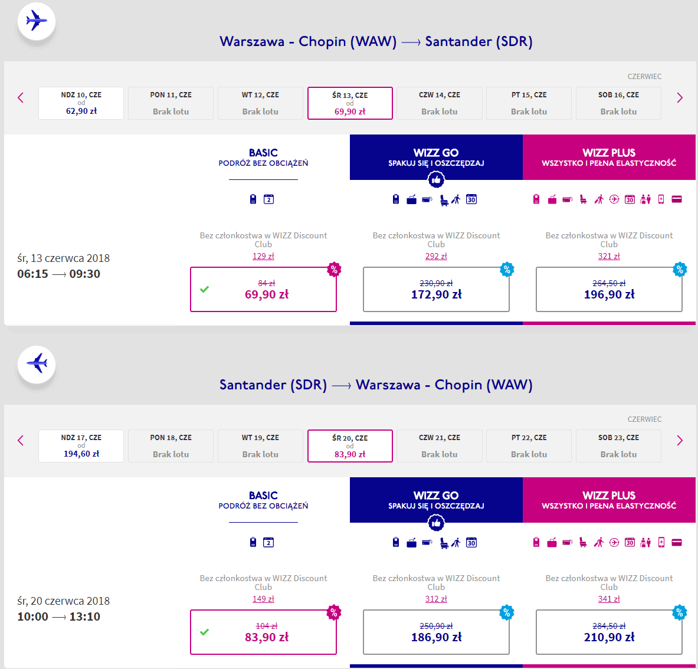Click calendar icon under outbound BASIC column
Image resolution: width=698 pixels, height=669 pixels.
[268, 199]
